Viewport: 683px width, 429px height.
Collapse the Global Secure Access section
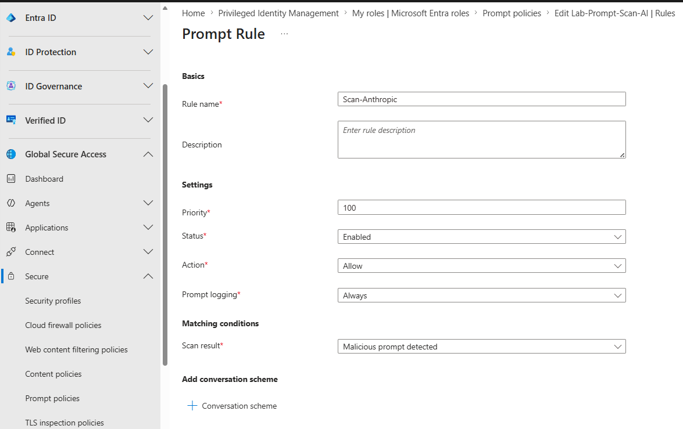click(148, 154)
